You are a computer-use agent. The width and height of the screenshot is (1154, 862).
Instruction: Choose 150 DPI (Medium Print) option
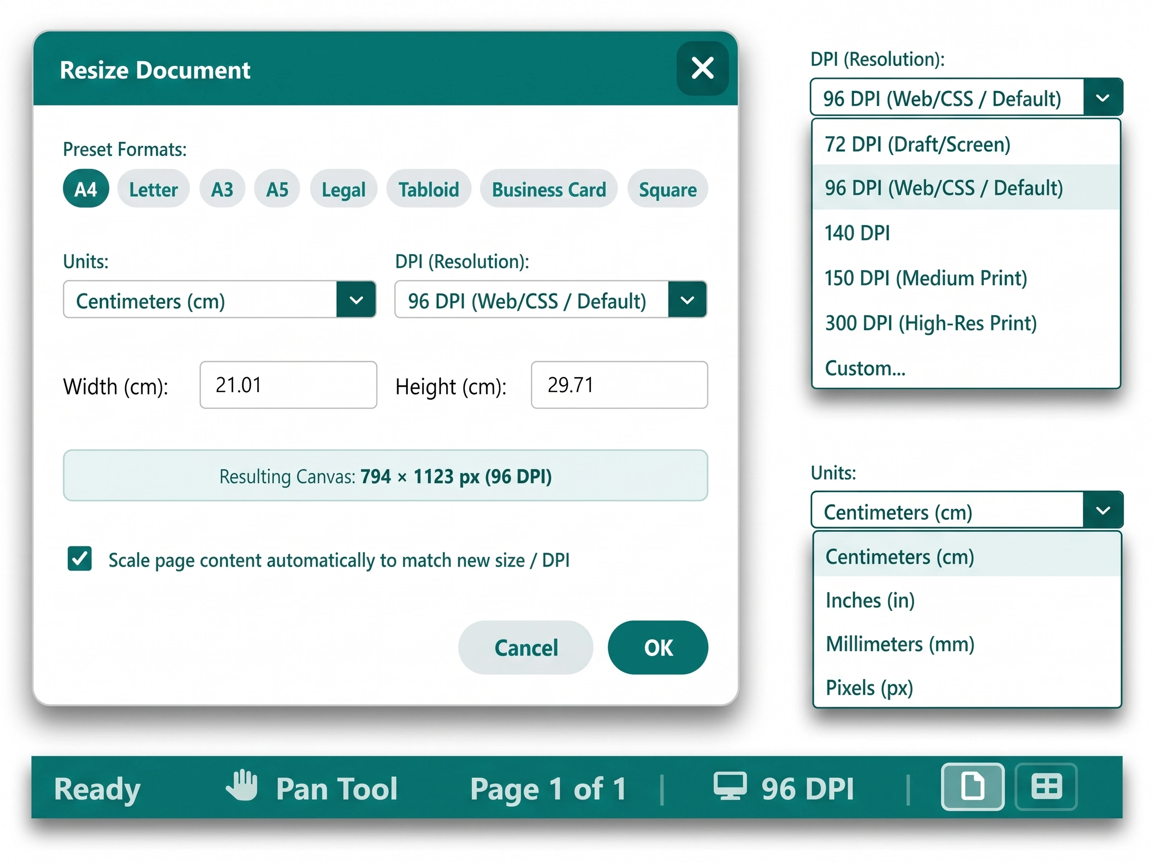[x=966, y=278]
